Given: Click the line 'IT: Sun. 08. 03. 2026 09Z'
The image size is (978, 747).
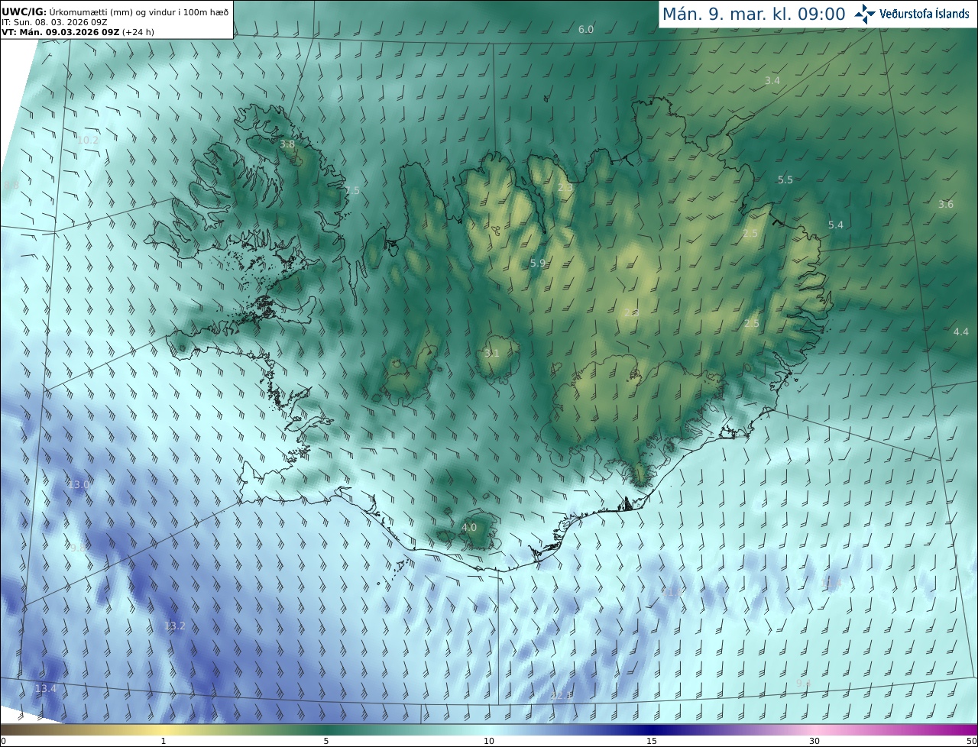Looking at the screenshot, I should pyautogui.click(x=54, y=22).
